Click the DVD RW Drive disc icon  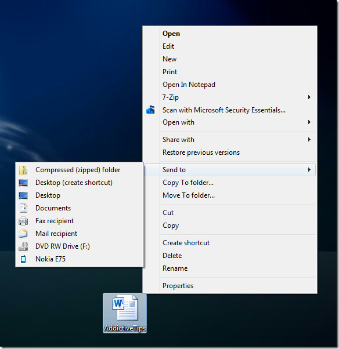(23, 246)
